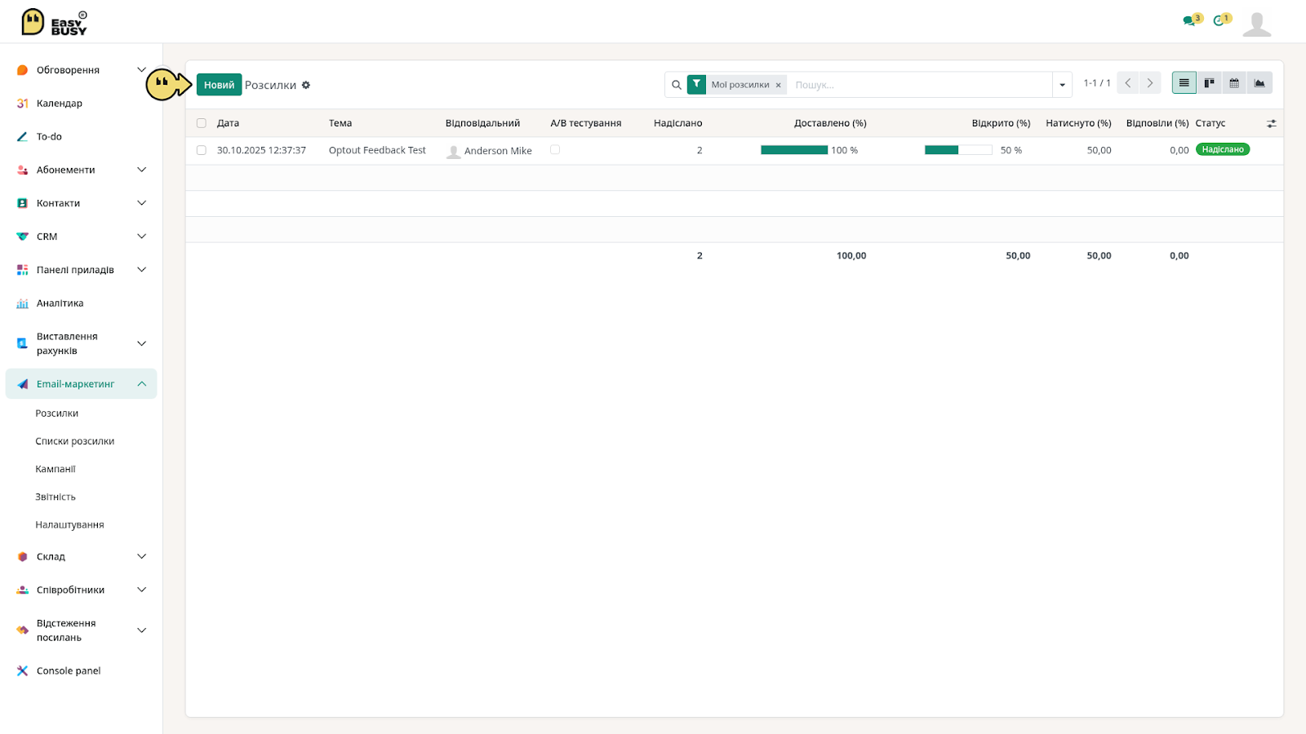
Task: Open conversations chat icon in header
Action: [1190, 20]
